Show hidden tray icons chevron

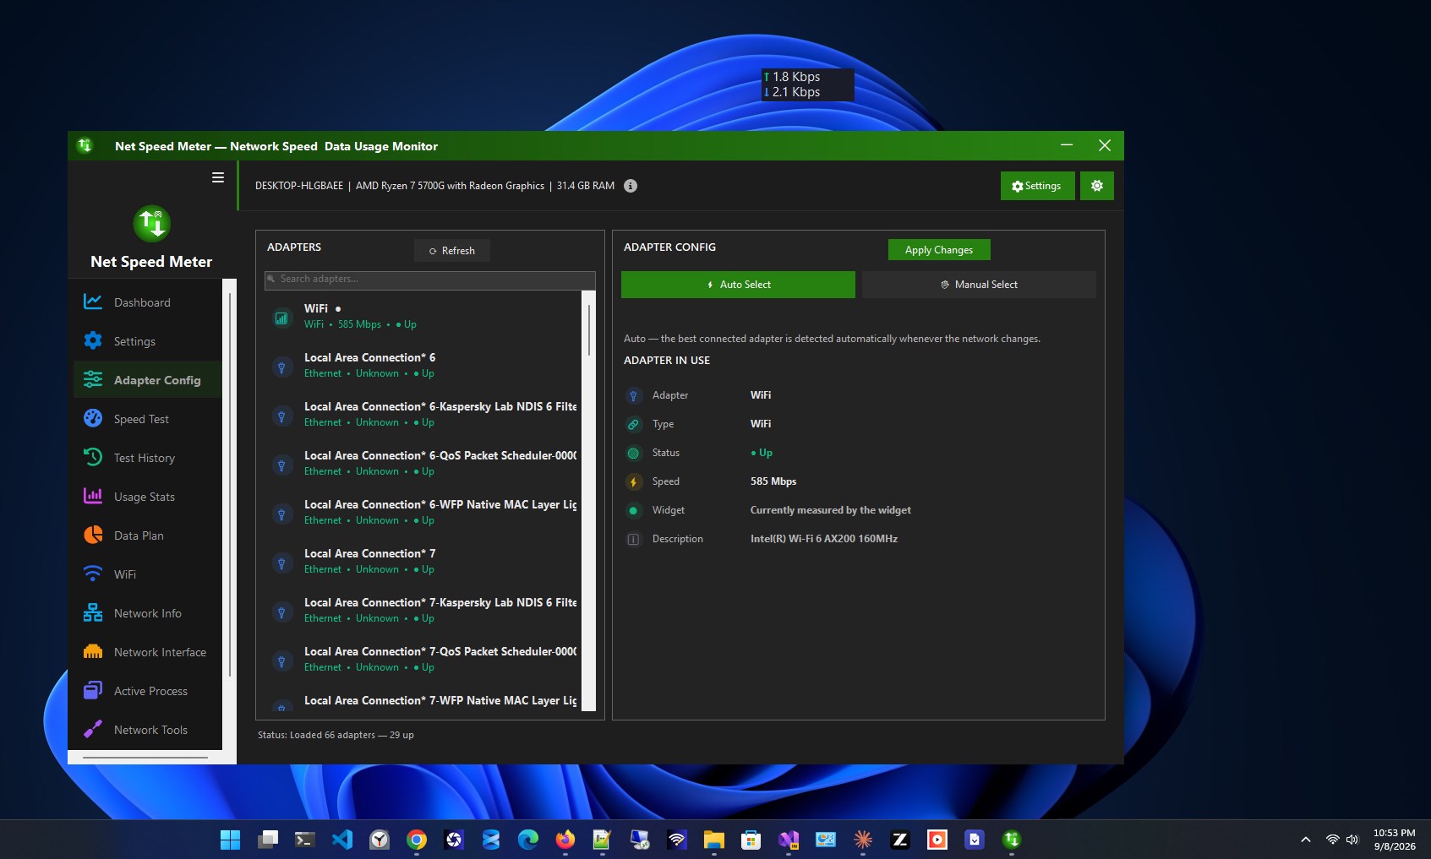(1306, 840)
